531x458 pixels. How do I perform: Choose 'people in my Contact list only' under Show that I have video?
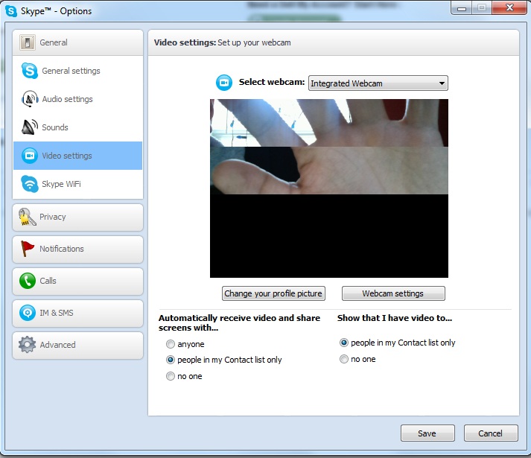(344, 343)
